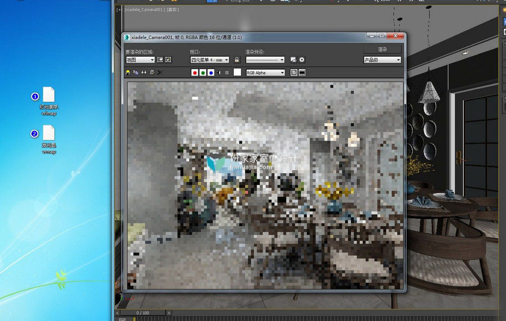This screenshot has height=321, width=506.
Task: Clone the rendered frame window
Action: (x=144, y=73)
